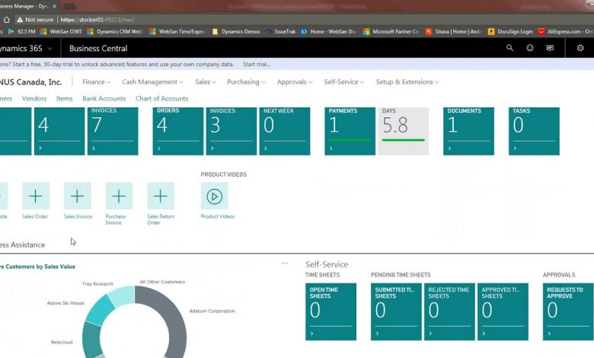This screenshot has height=358, width=594.
Task: Select the Relecloud chart segment
Action: pos(91,340)
